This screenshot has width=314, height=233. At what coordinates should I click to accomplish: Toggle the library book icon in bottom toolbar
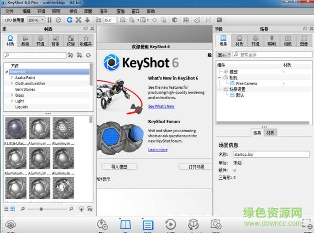point(126,225)
